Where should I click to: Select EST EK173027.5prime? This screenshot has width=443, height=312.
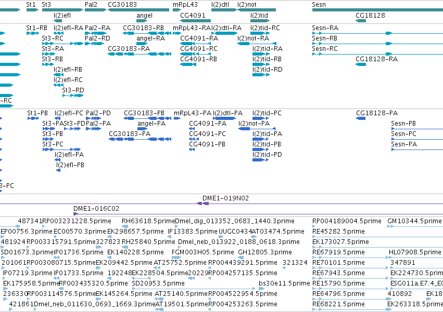click(340, 242)
